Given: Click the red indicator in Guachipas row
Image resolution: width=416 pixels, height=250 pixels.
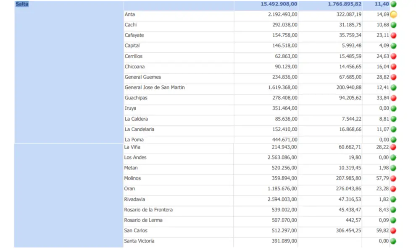Looking at the screenshot, I should click(394, 98).
